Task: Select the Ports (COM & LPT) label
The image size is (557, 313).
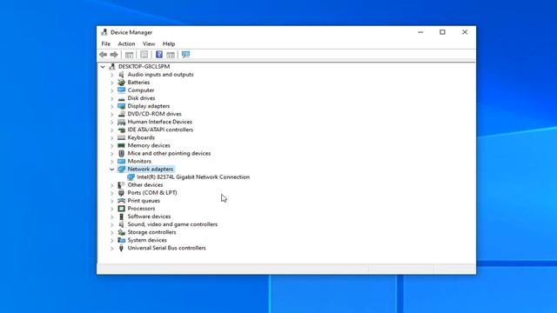Action: point(152,193)
